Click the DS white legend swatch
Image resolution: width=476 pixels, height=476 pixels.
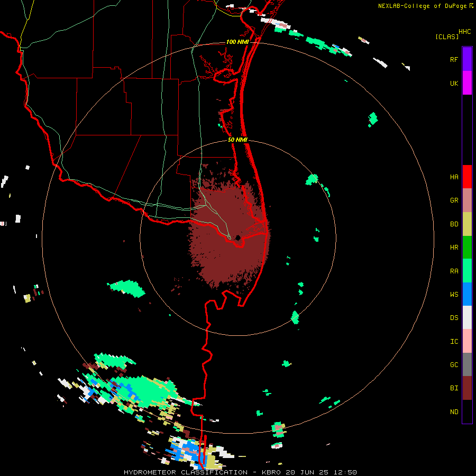(x=467, y=317)
